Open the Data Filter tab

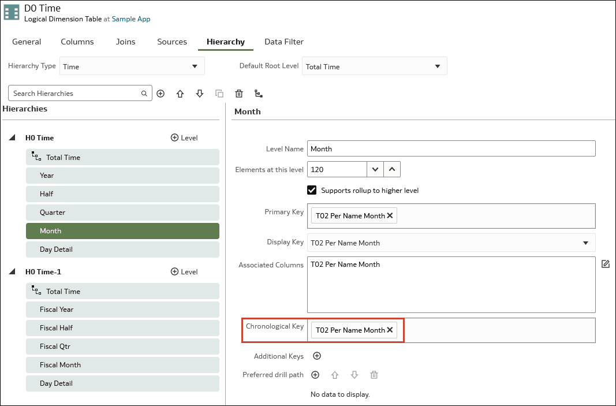pos(284,42)
